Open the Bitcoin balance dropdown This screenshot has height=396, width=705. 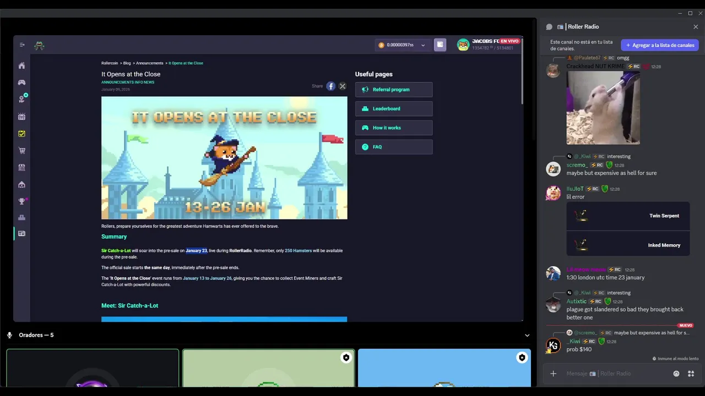[x=403, y=45]
